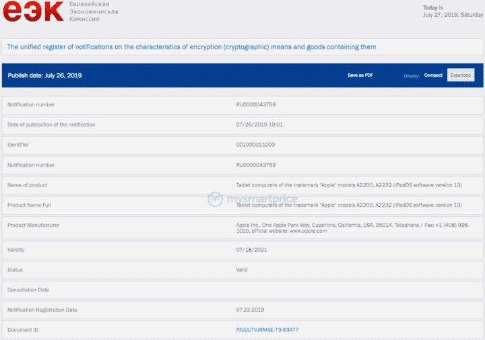Click the Display label beside Compact
Viewport: 485px width, 340px height.
coord(411,76)
